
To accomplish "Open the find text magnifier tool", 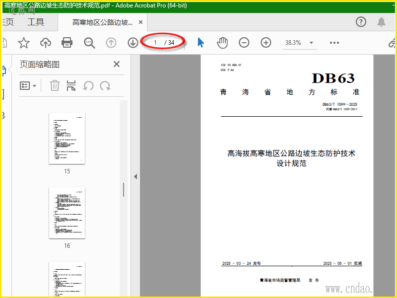I will tap(89, 43).
